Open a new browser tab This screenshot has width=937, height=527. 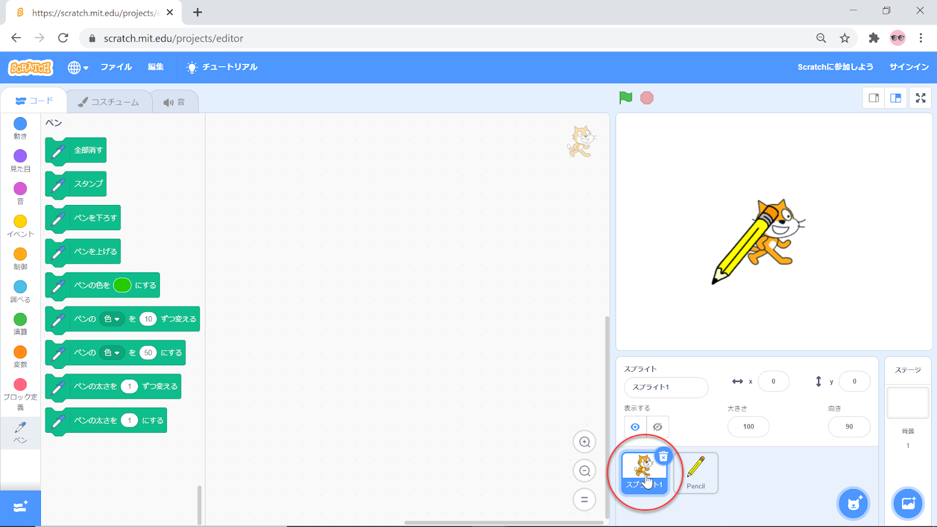point(197,12)
